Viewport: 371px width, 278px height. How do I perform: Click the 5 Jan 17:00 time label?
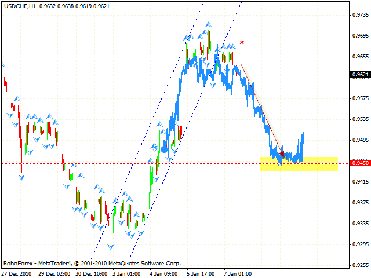[201, 274]
